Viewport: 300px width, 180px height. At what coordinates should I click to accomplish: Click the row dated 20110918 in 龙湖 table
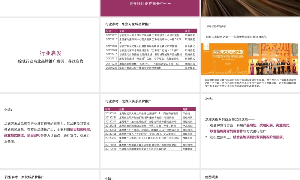pos(150,149)
